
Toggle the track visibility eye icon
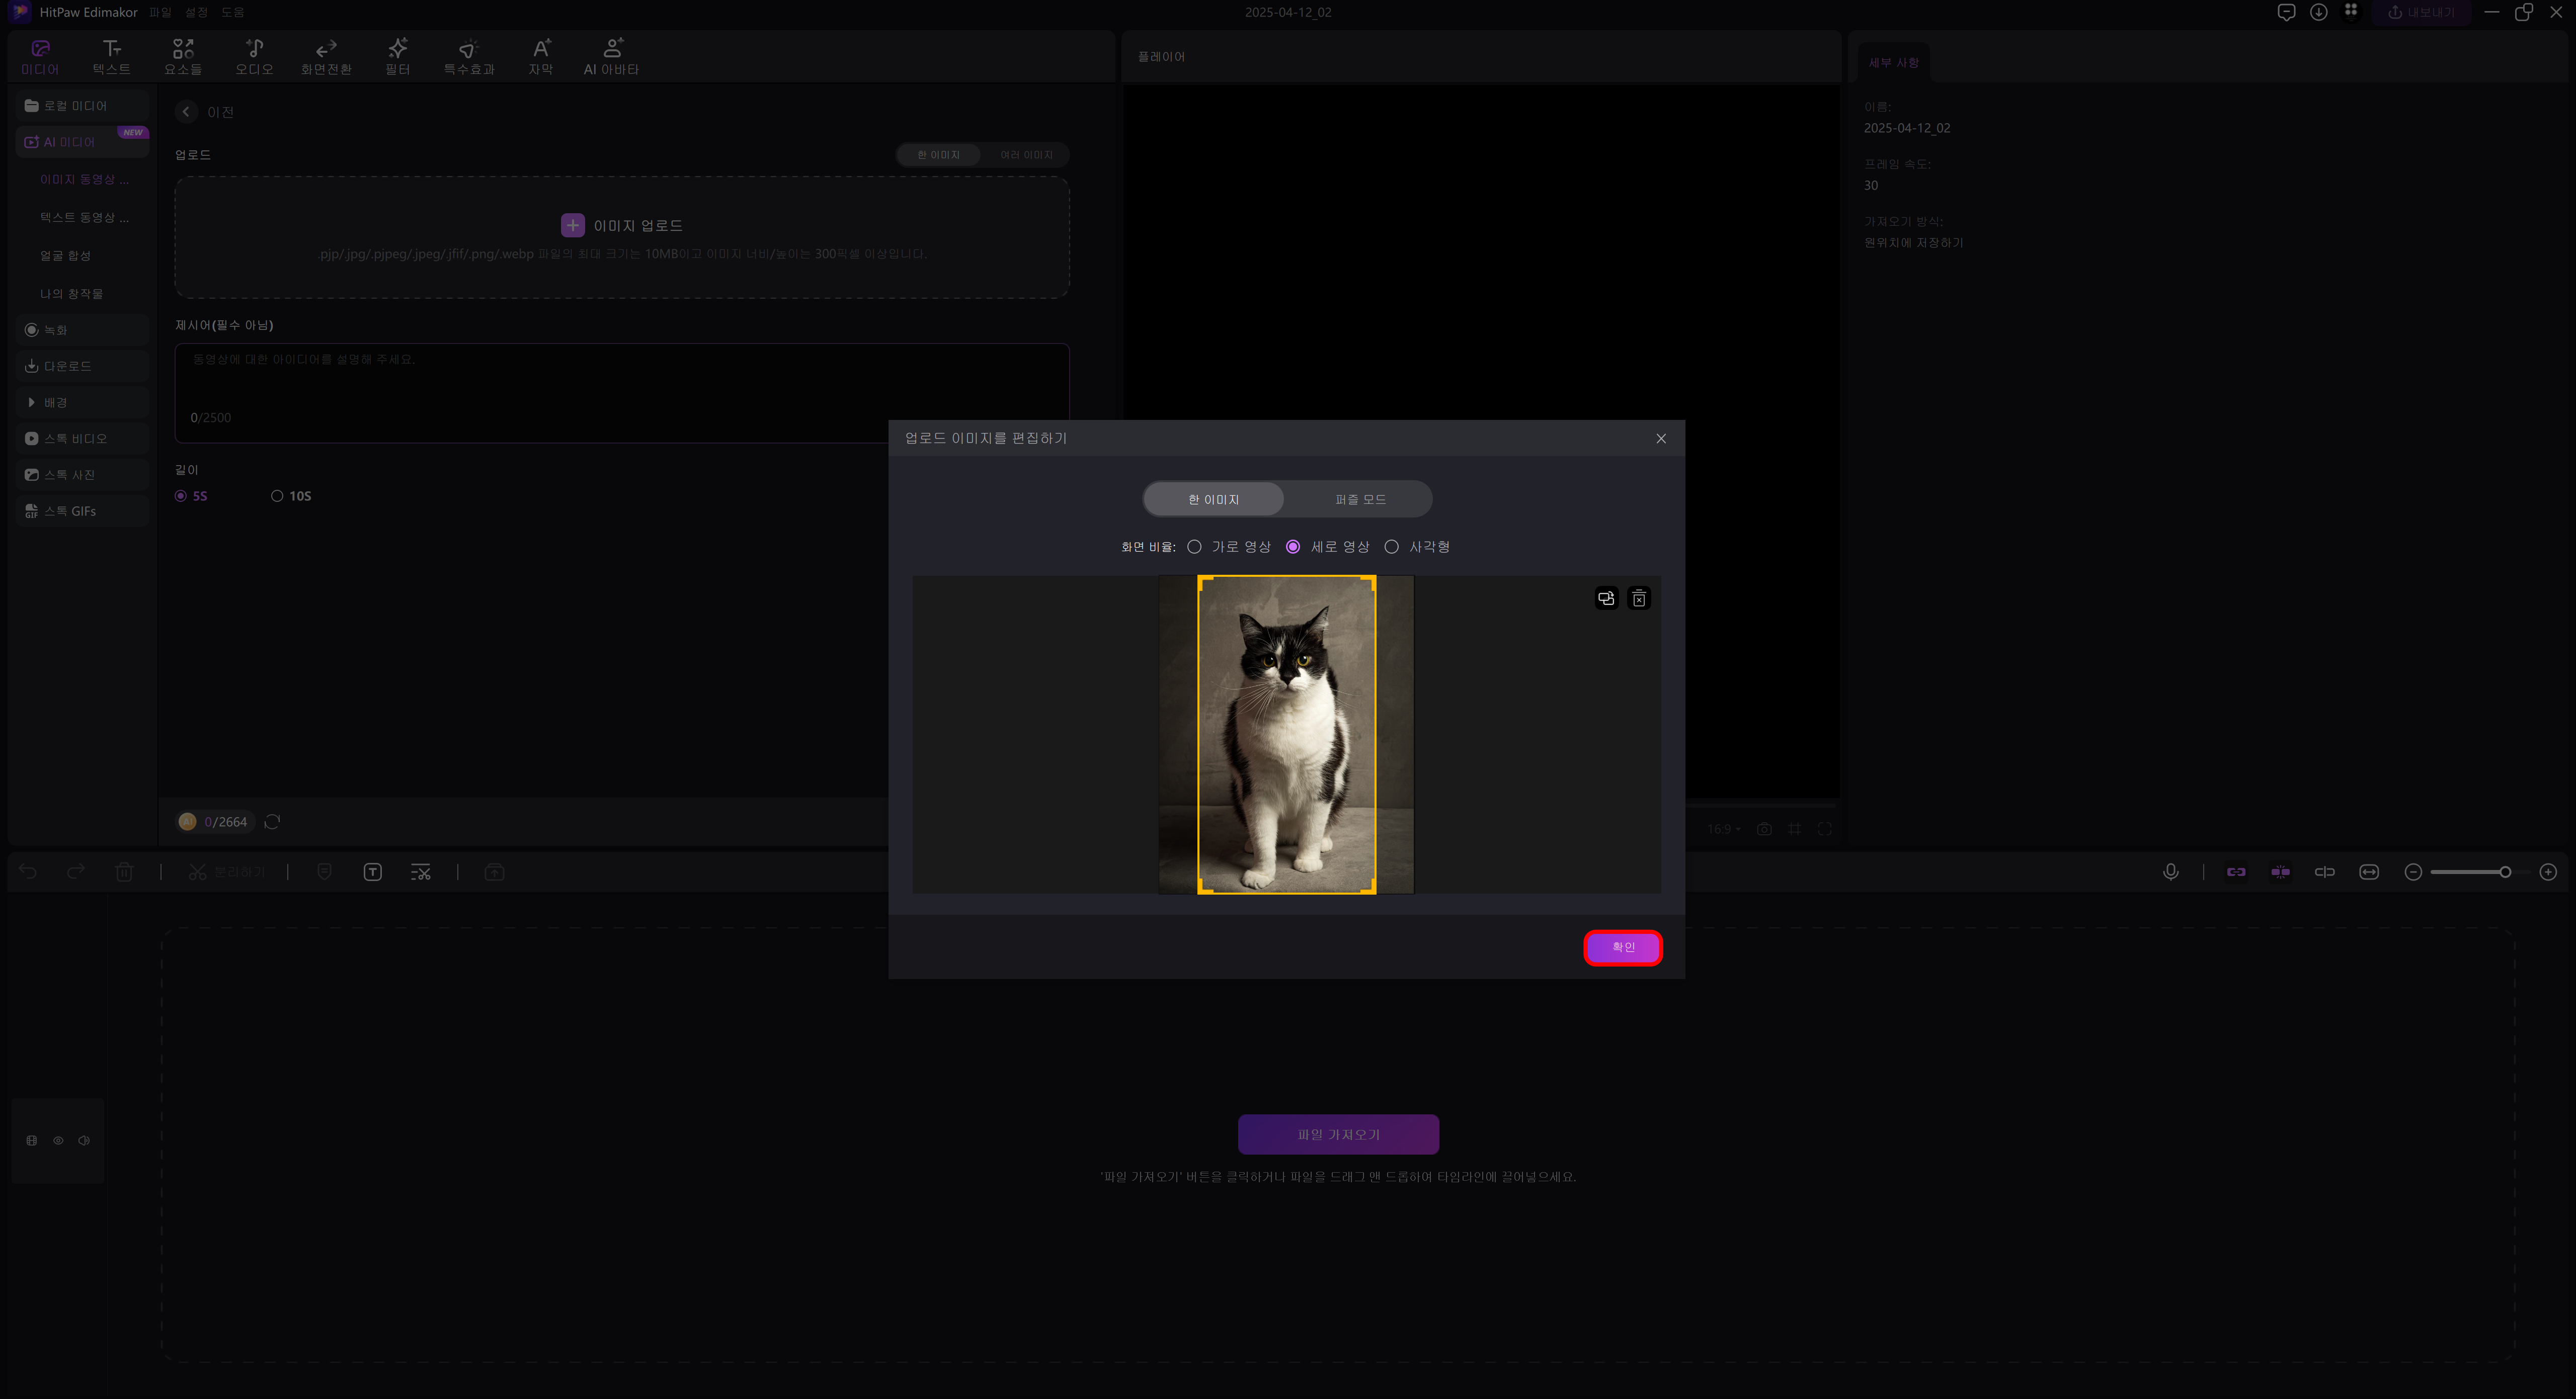pyautogui.click(x=58, y=1140)
